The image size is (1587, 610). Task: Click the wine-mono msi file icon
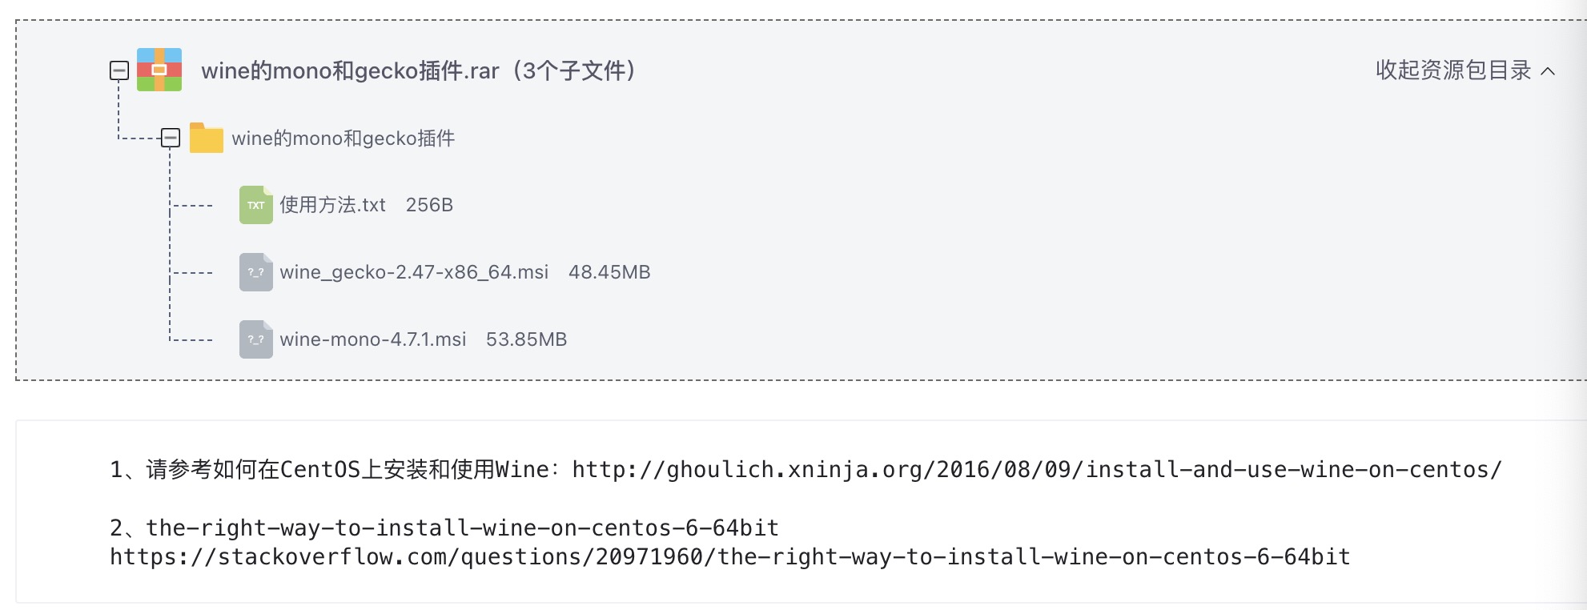(255, 339)
